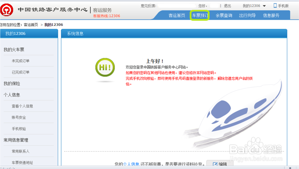
Task: Open 查看个人信息 in the sidebar
Action: pos(22,106)
